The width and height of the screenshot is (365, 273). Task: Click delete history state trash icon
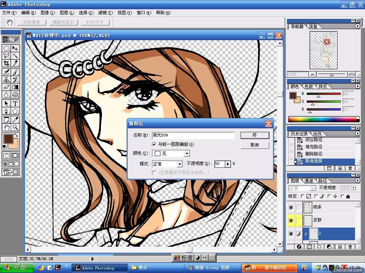click(350, 168)
